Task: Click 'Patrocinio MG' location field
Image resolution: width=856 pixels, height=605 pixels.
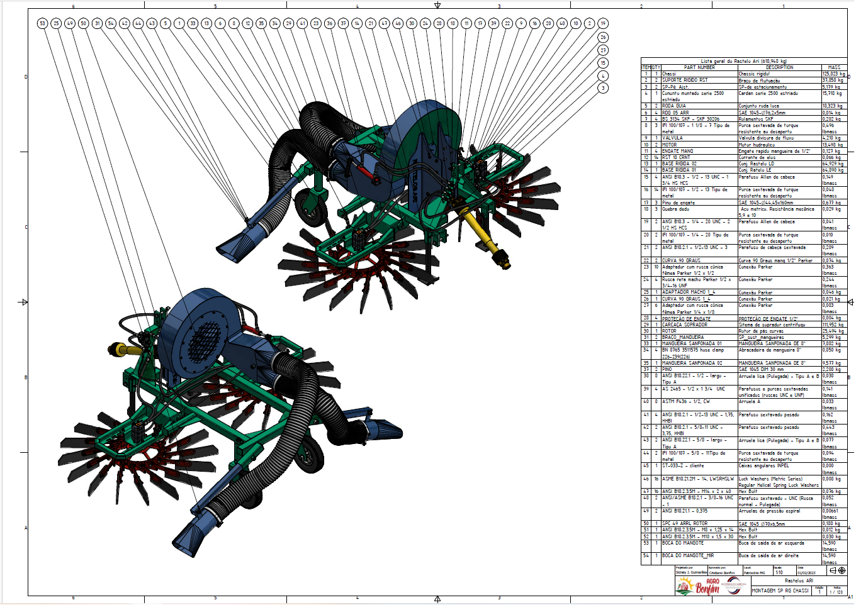Action: (754, 573)
